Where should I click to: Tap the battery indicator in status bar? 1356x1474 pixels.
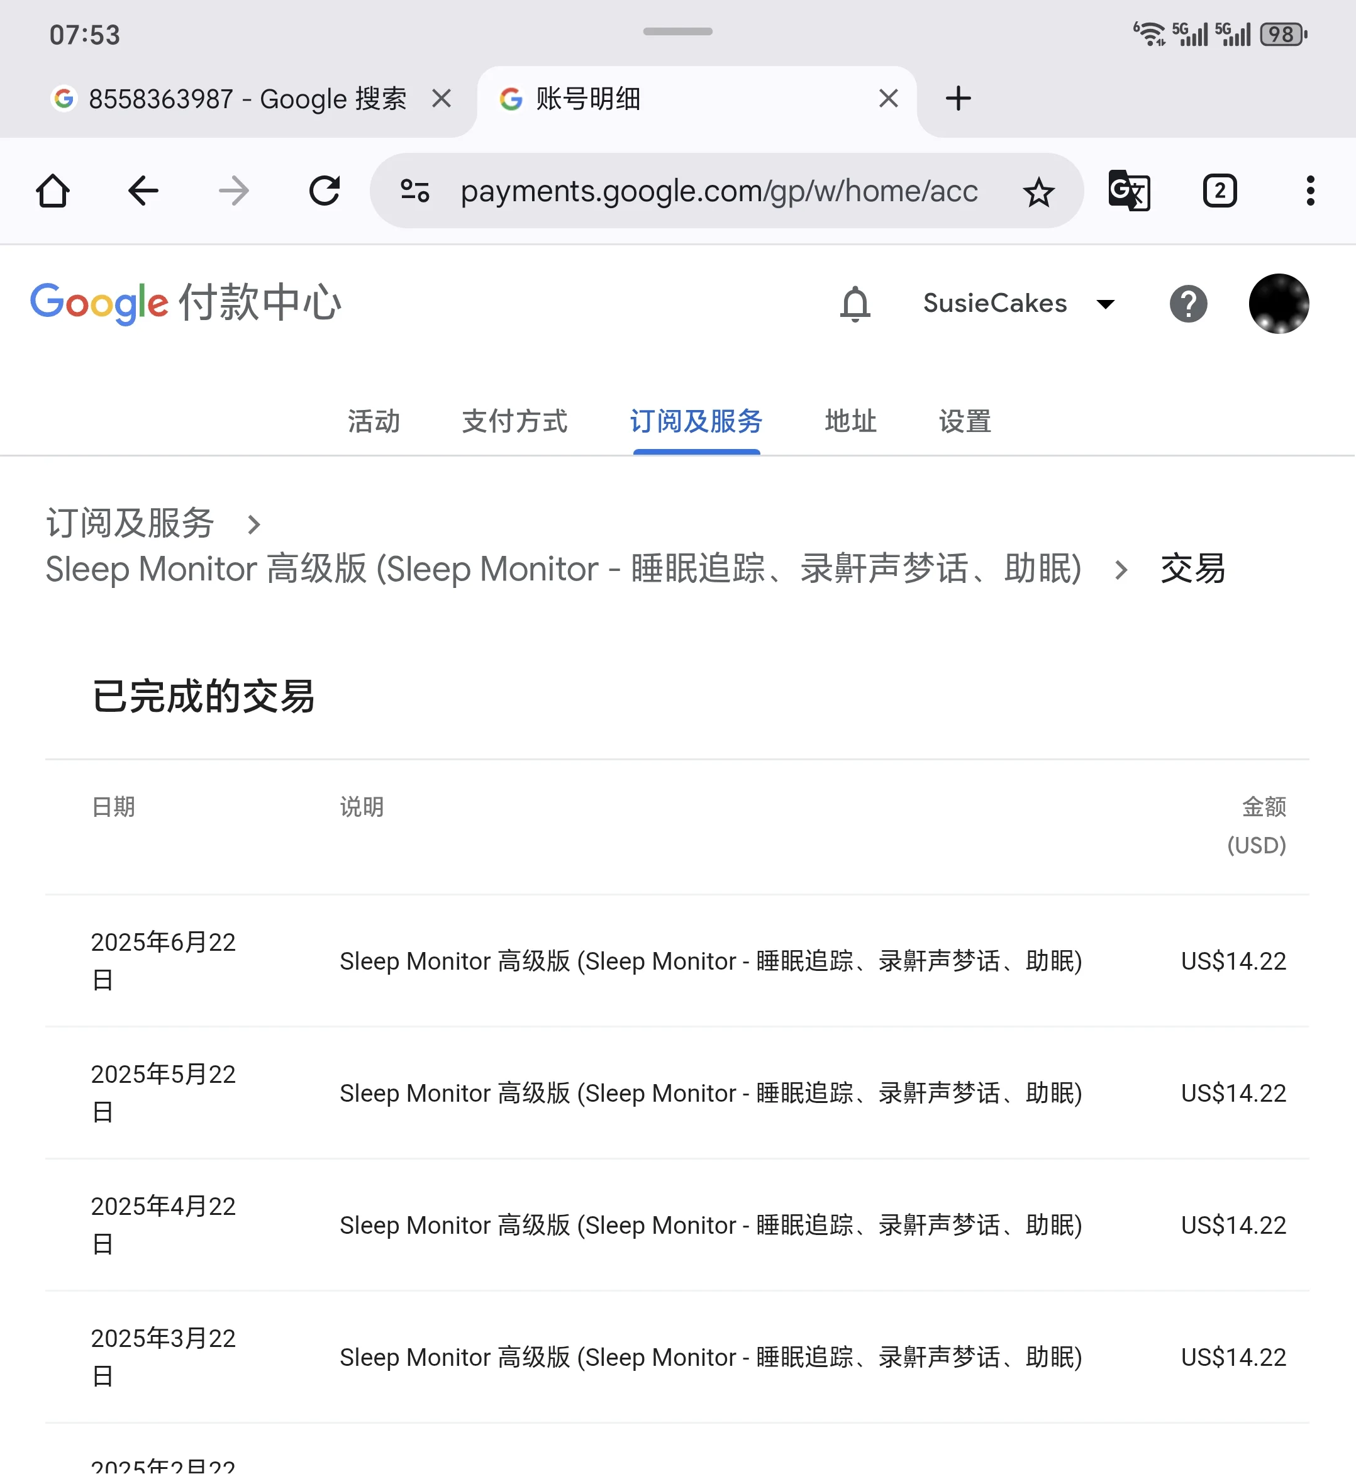[x=1284, y=35]
